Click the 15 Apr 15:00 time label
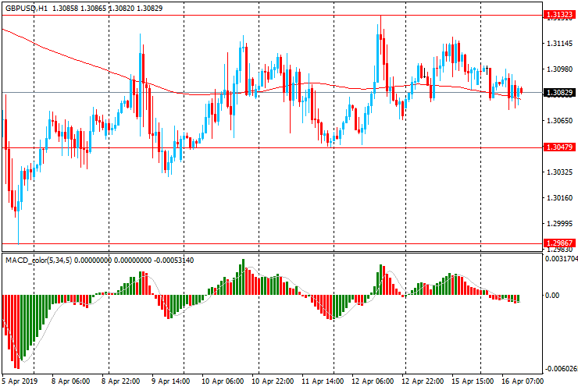The width and height of the screenshot is (578, 390). [x=472, y=382]
